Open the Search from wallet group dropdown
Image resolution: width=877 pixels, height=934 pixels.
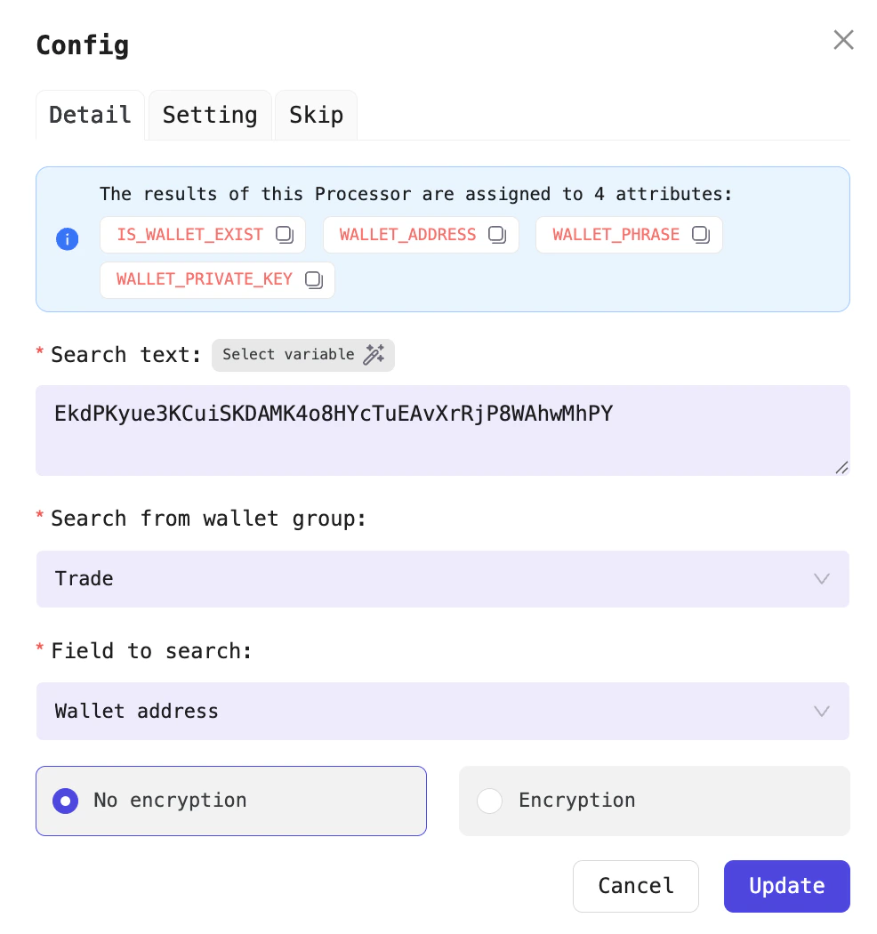click(442, 579)
